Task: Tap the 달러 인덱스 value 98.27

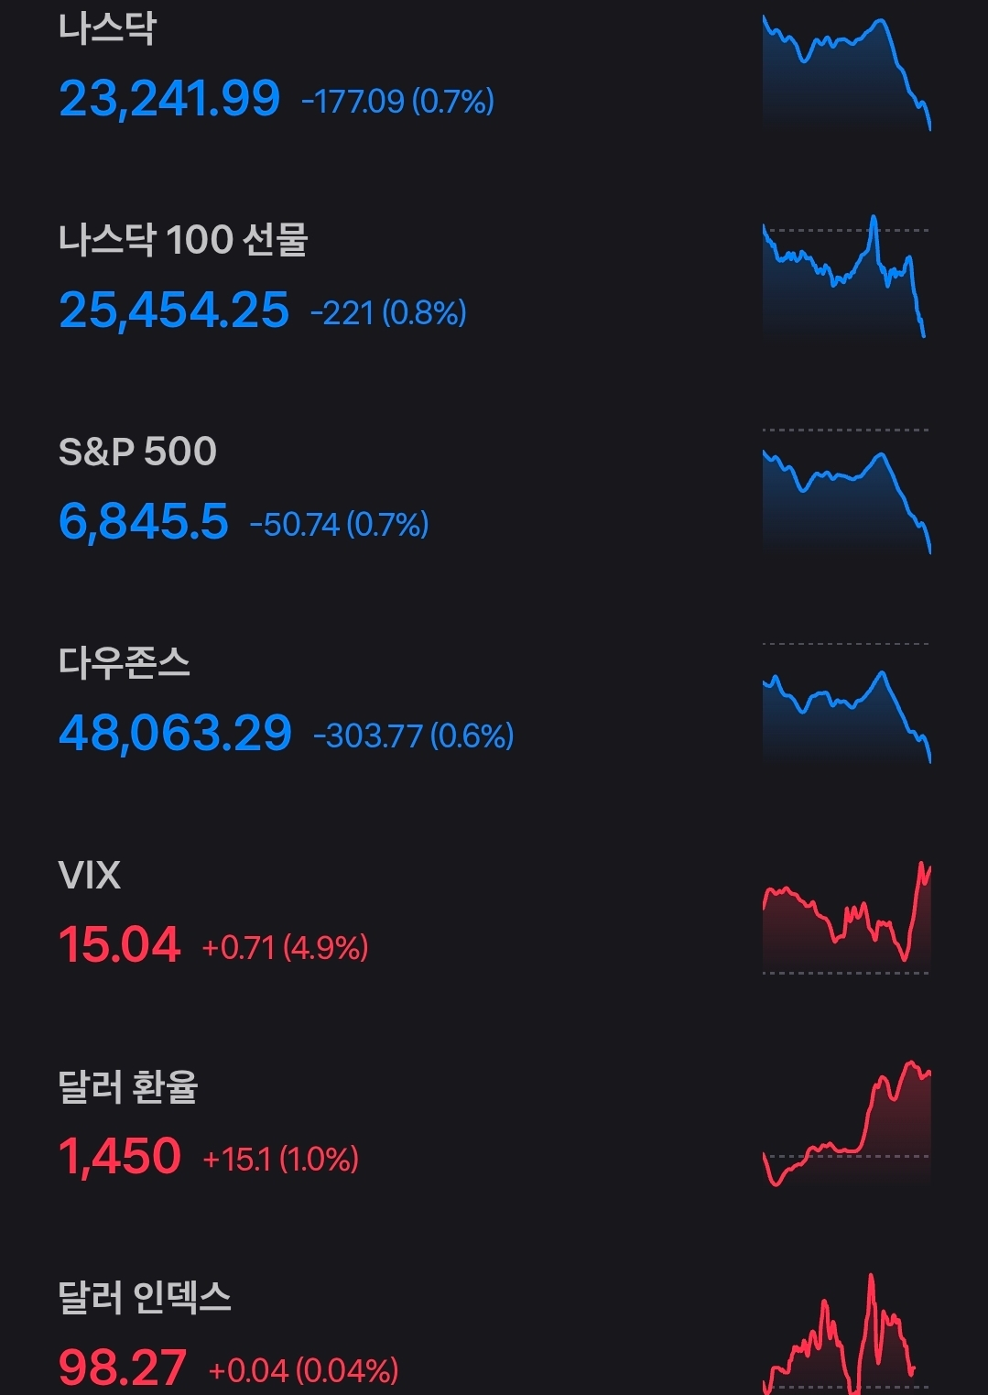Action: [x=123, y=1368]
